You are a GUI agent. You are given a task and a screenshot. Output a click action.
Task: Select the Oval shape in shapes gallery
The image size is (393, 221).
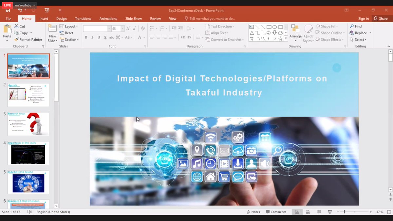coord(274,27)
